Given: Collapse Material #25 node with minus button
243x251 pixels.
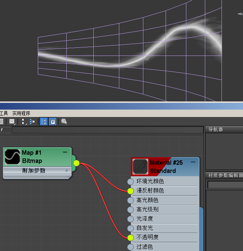Looking at the screenshot, I should click(193, 162).
